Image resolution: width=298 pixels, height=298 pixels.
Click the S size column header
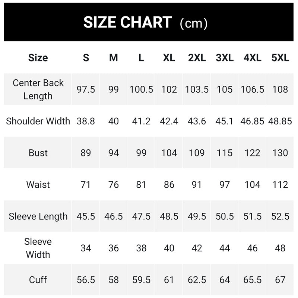86,58
